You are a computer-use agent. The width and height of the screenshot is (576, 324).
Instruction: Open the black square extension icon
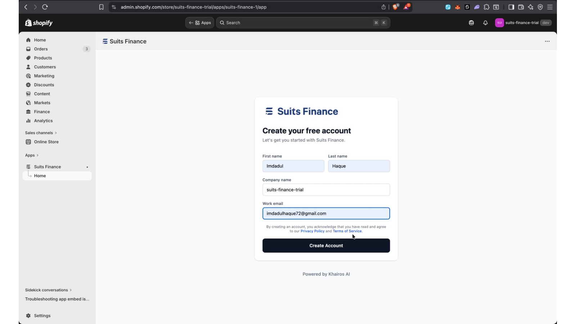tap(467, 7)
